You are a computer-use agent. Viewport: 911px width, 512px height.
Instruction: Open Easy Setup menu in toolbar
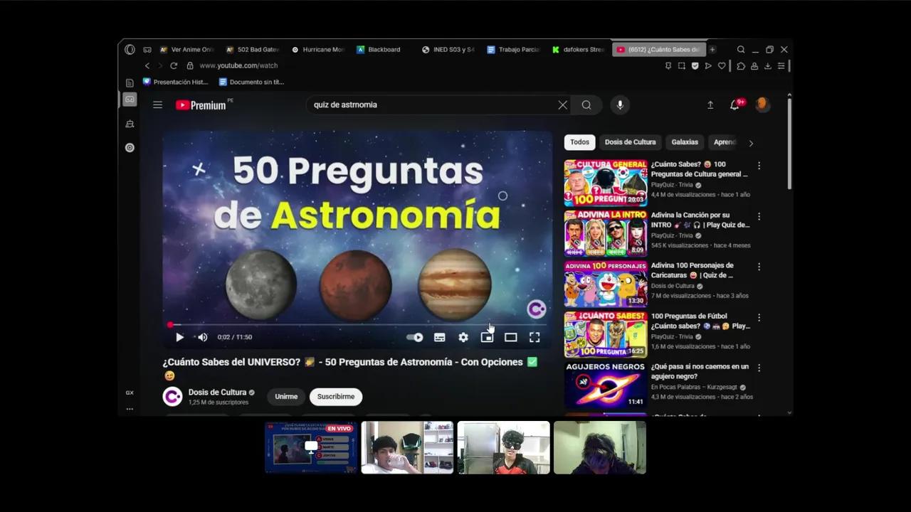pyautogui.click(x=781, y=66)
